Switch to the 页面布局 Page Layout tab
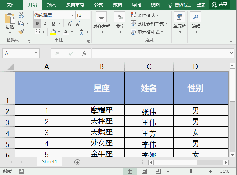The height and width of the screenshot is (175, 237). tap(75, 5)
